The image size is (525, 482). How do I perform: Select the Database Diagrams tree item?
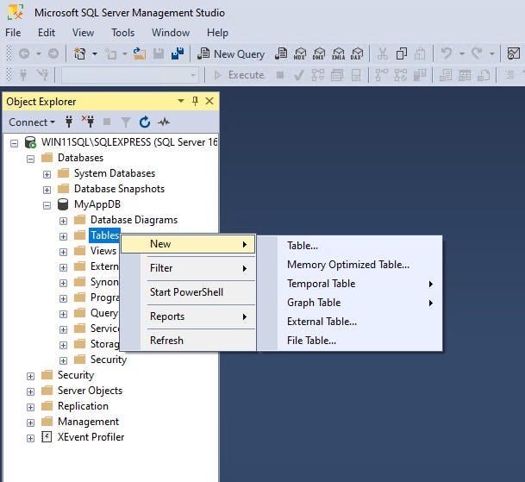[134, 220]
